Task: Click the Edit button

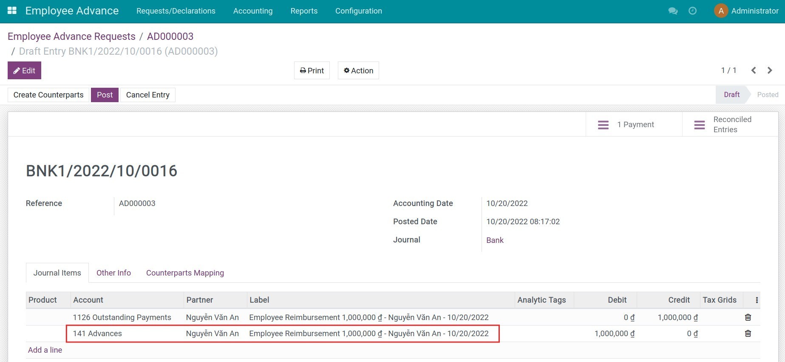Action: [24, 71]
